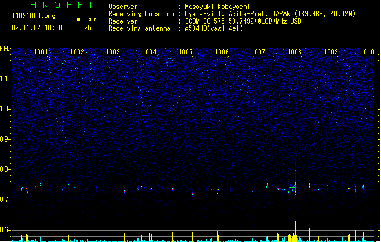Image resolution: width=381 pixels, height=242 pixels.
Task: Click the tallest yellow power spike at bottom
Action: point(295,231)
